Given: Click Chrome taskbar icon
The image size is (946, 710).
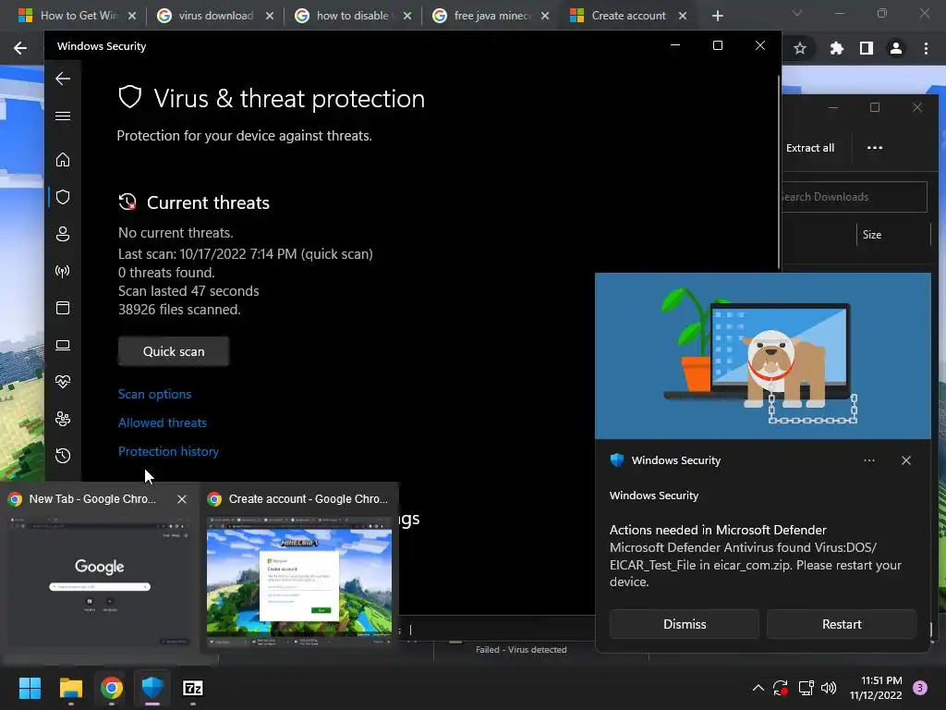Looking at the screenshot, I should [112, 688].
